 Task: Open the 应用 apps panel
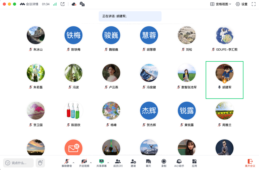pyautogui.click(x=194, y=163)
